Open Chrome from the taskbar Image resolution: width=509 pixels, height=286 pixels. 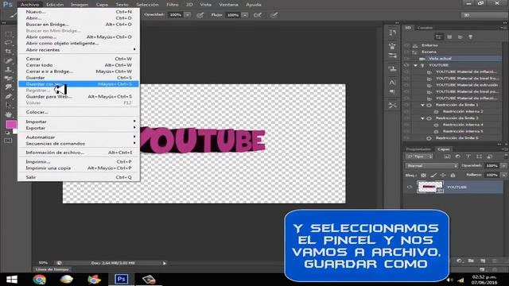coord(39,279)
